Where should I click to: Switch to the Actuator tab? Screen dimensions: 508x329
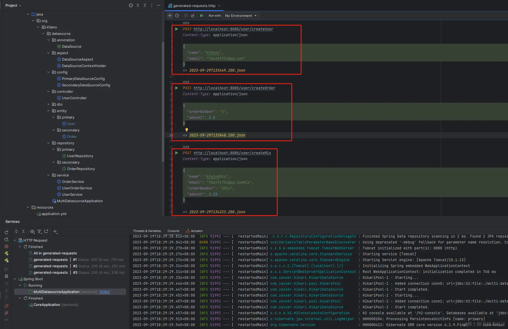tap(194, 231)
